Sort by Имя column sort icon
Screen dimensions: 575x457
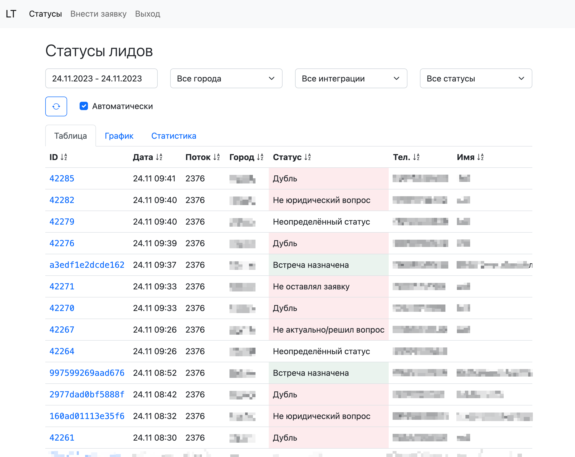tap(480, 157)
